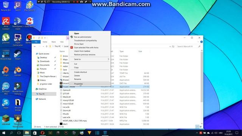
Task: Switch to the Share ribbon tab
Action: click(54, 42)
